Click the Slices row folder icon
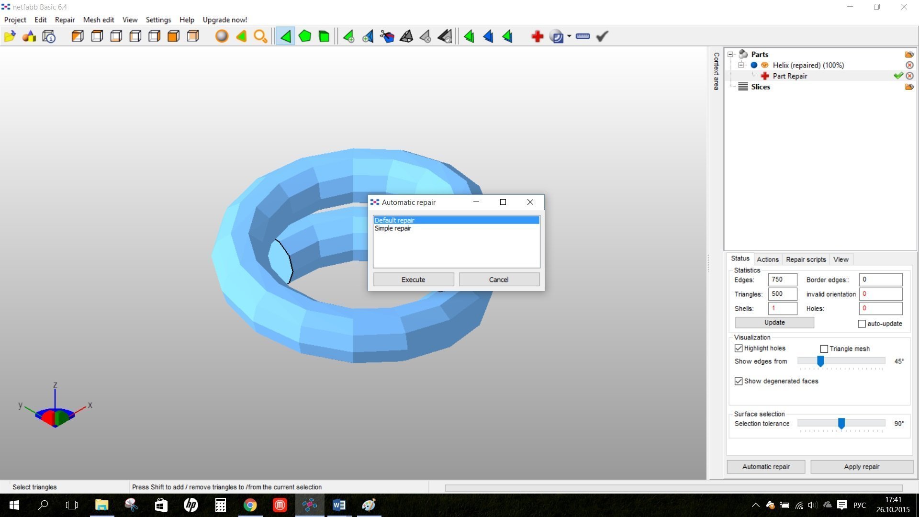 [x=909, y=87]
